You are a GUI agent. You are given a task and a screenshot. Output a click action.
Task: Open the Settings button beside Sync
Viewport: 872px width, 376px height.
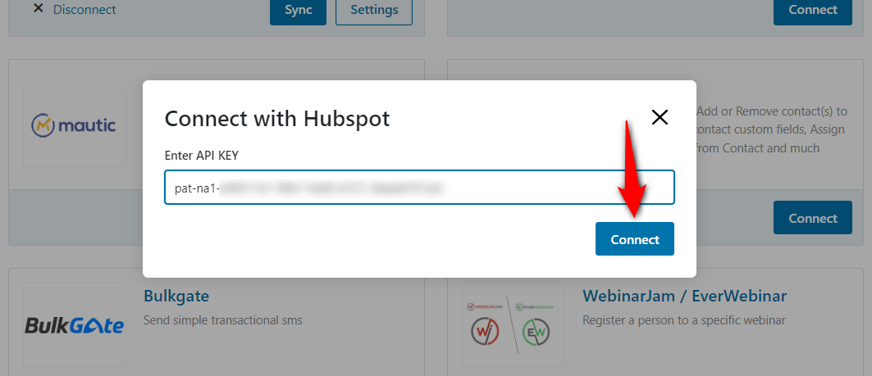374,10
